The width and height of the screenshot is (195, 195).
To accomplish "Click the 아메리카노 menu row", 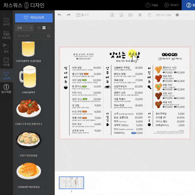I will [x=128, y=133].
